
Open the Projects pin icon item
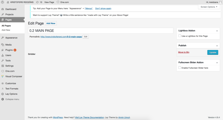pos(9,14)
